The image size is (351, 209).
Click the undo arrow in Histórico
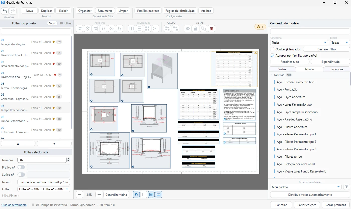(5, 11)
